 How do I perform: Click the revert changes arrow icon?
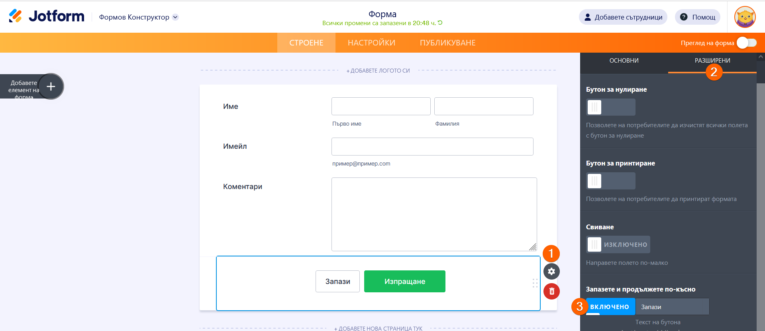[x=440, y=23]
